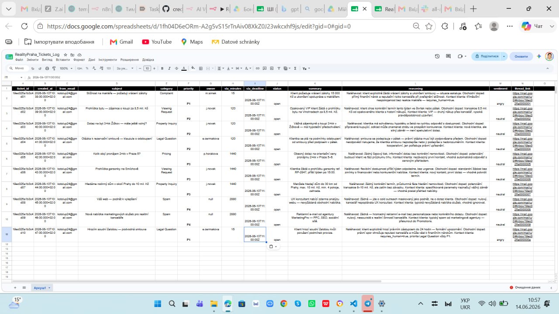Open Telegram from the taskbar
Viewport: 559px width, 314px height.
pos(368,304)
